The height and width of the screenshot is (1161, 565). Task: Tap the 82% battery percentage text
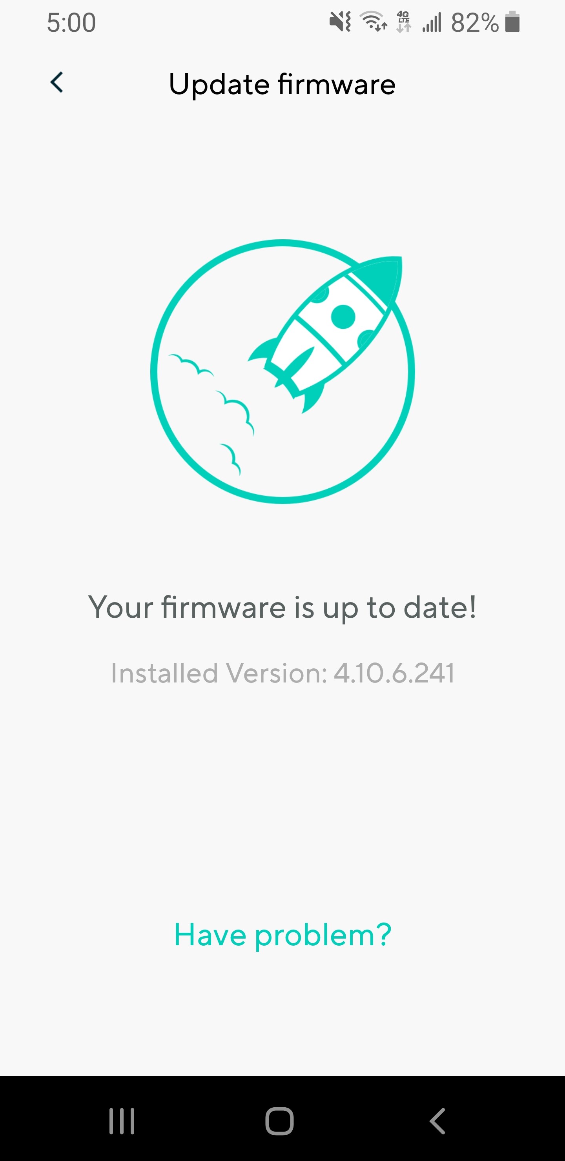click(475, 22)
